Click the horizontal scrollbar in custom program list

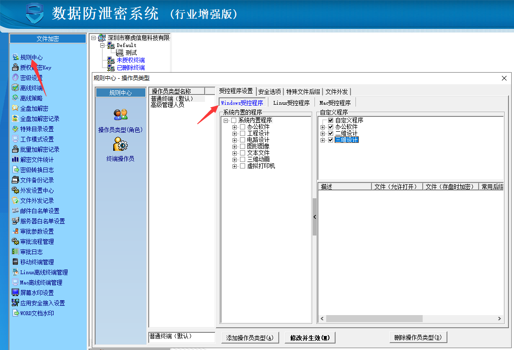tap(374, 318)
